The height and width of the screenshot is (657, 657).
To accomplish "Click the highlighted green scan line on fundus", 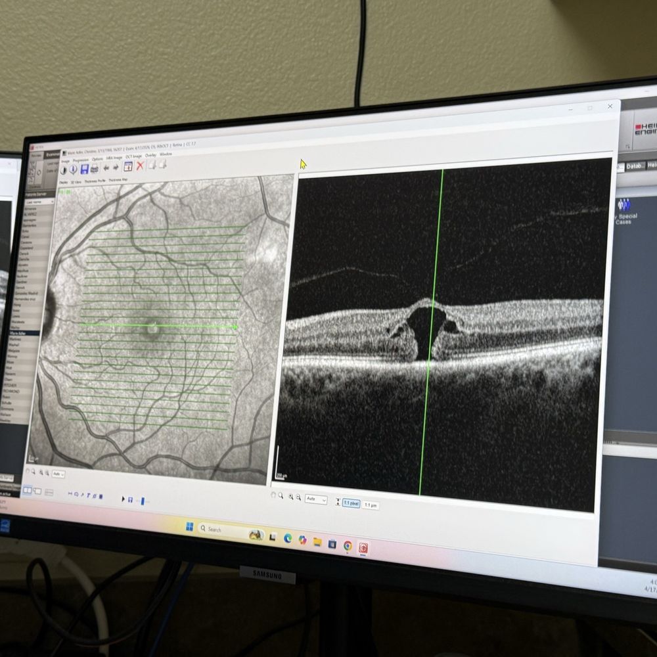I will pos(158,326).
